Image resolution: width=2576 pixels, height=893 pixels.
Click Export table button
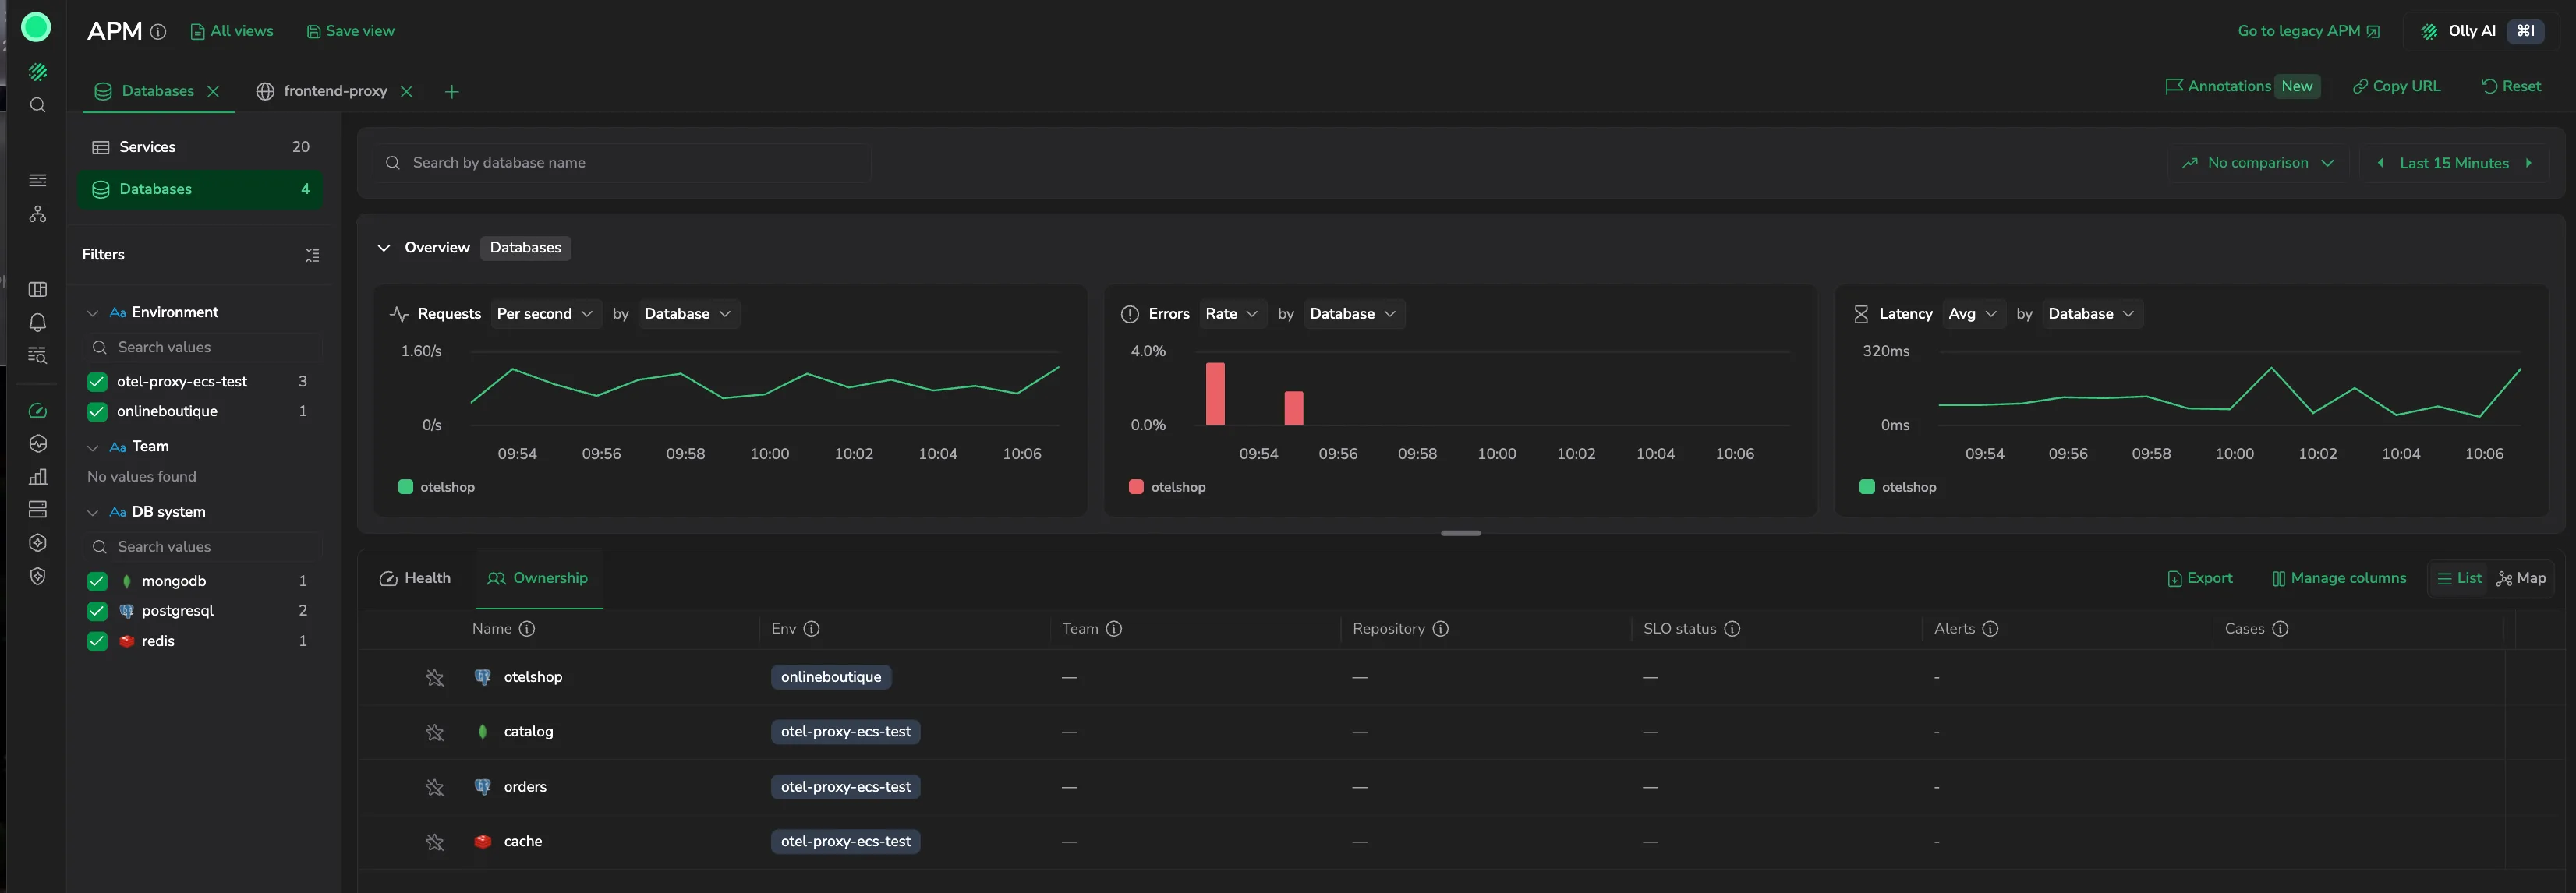[x=2200, y=578]
